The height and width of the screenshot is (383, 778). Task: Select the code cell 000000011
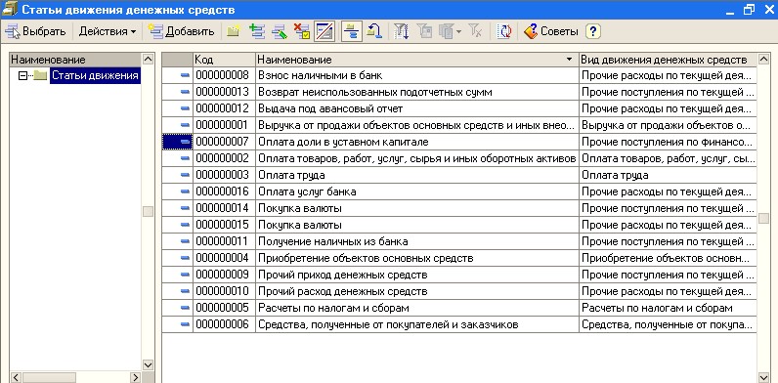[x=224, y=241]
